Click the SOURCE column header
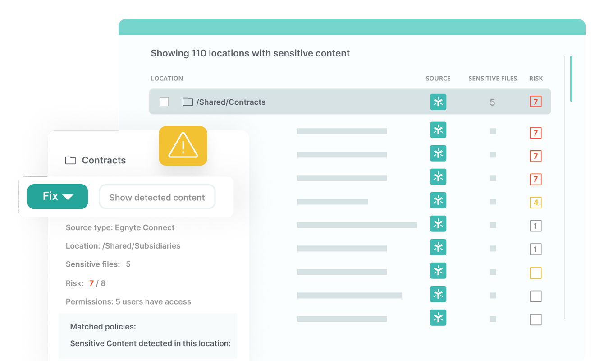The width and height of the screenshot is (613, 361). [x=438, y=79]
